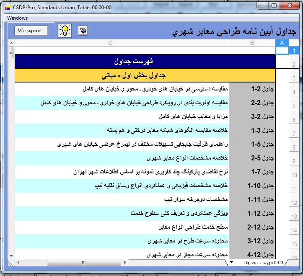The height and width of the screenshot is (276, 303).
Task: Maximize the CSDP-Pro window
Action: (274, 5)
